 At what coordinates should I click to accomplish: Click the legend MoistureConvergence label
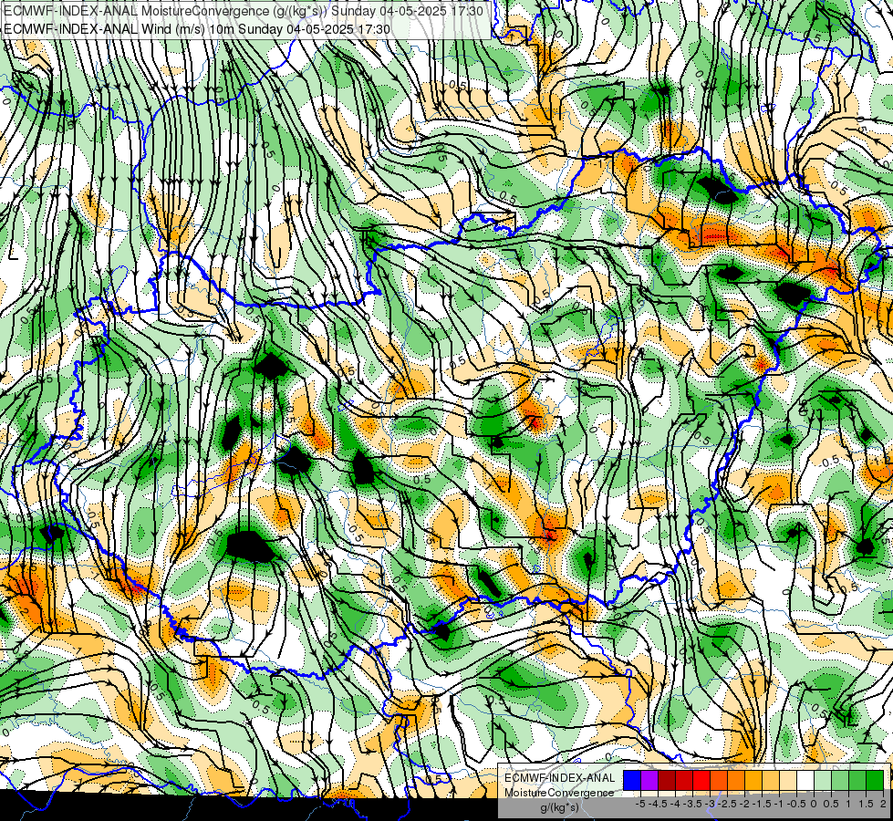pos(559,793)
